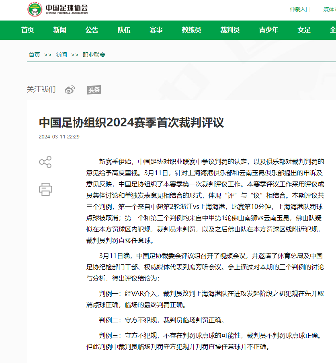Click the article timestamp 2024-03-11 22:29
This screenshot has width=336, height=363.
[59, 137]
